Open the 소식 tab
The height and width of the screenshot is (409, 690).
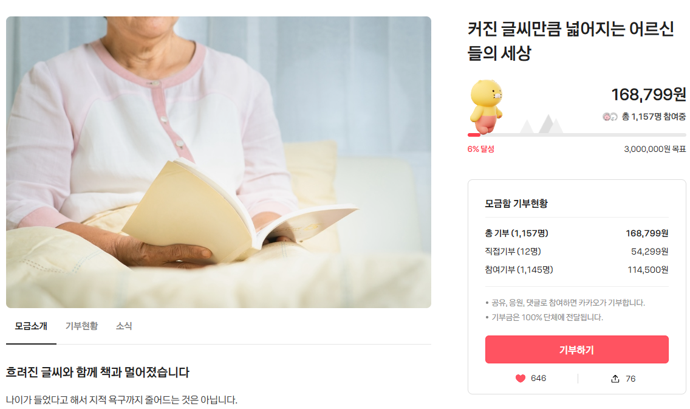pyautogui.click(x=124, y=326)
